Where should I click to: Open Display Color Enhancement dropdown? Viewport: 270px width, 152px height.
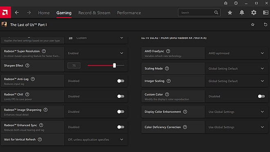(x=236, y=112)
